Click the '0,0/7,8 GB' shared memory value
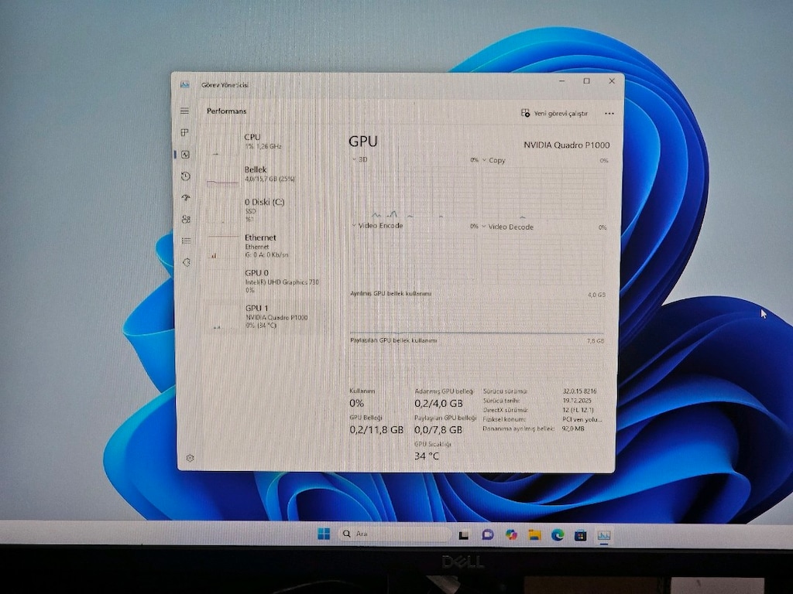Image resolution: width=793 pixels, height=594 pixels. tap(438, 429)
